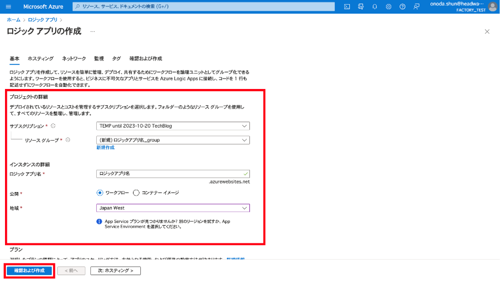The height and width of the screenshot is (281, 500).
Task: Switch to the 監視 tab
Action: coord(99,59)
